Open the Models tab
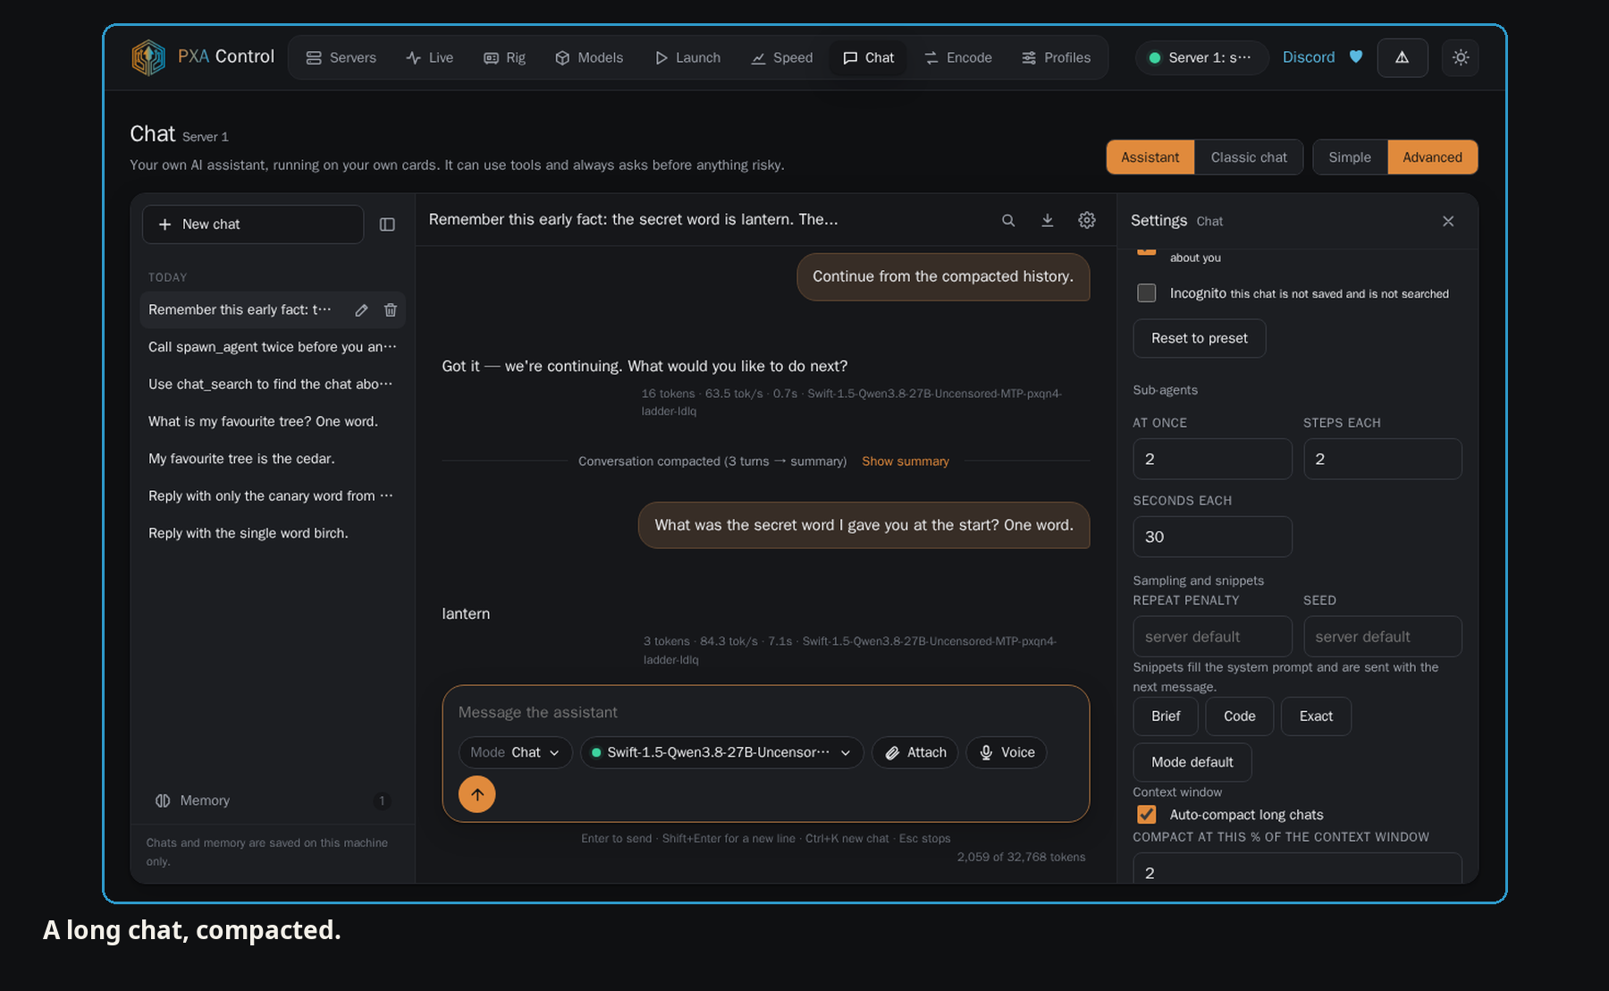This screenshot has height=991, width=1609. pos(589,57)
